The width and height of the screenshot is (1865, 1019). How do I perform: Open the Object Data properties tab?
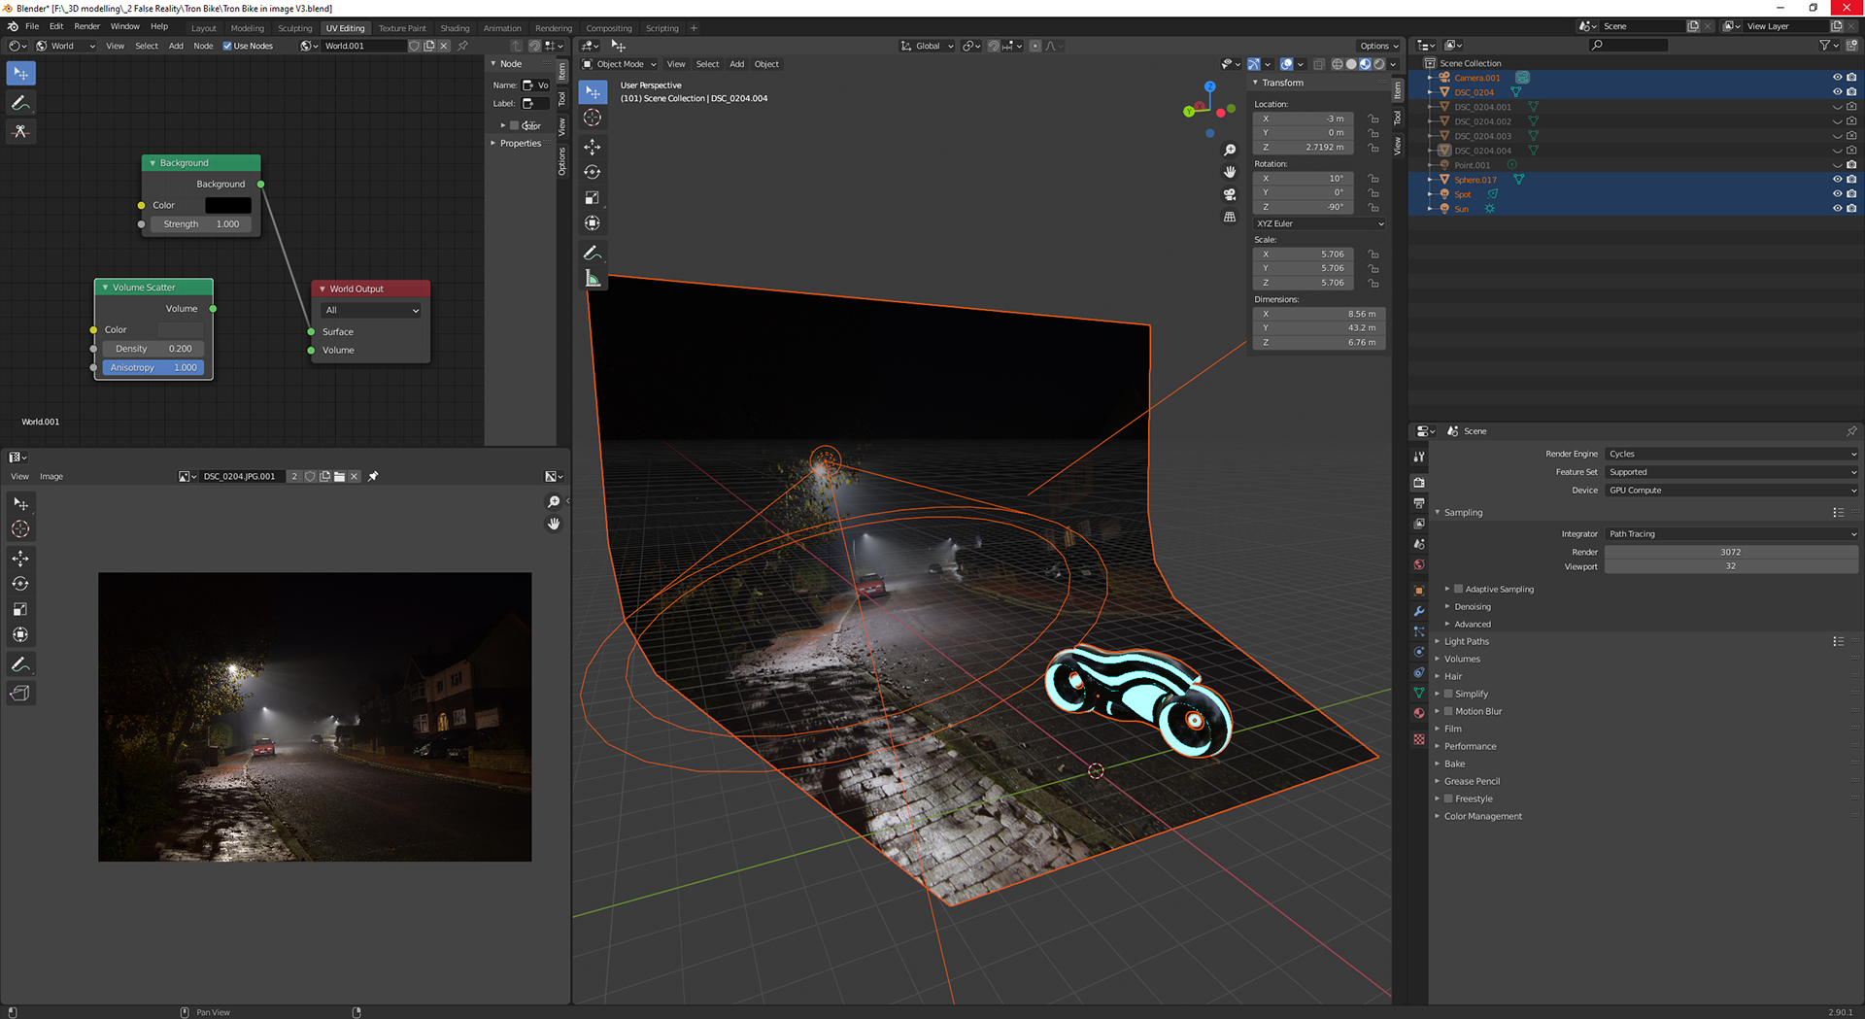(x=1419, y=693)
